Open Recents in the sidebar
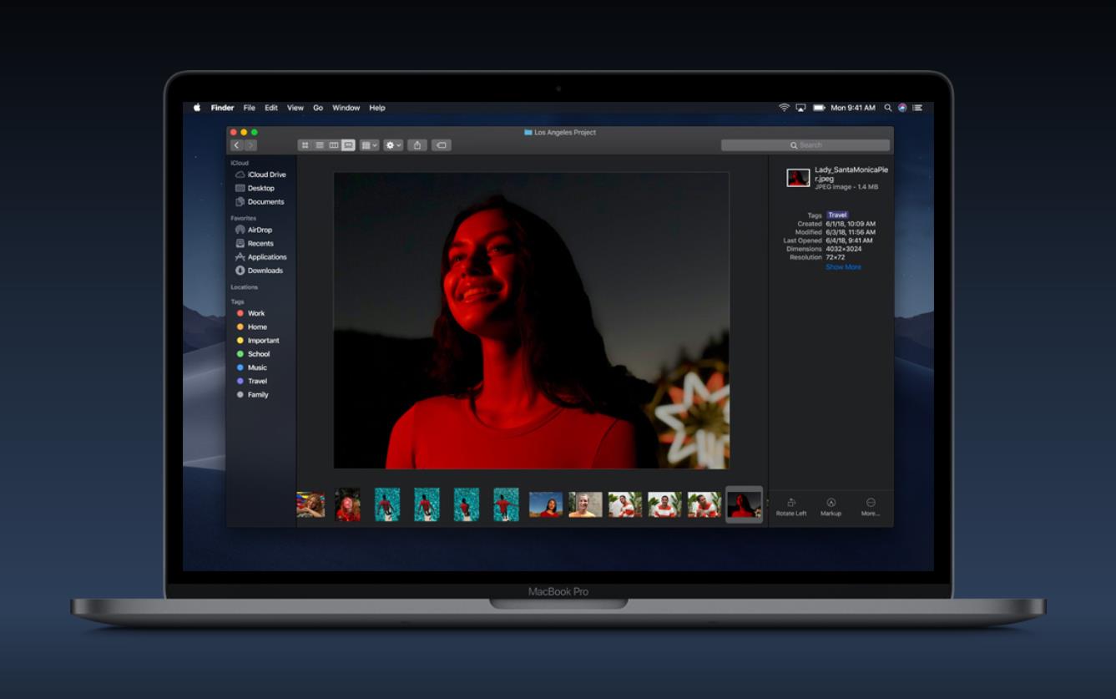The width and height of the screenshot is (1116, 699). [x=254, y=243]
